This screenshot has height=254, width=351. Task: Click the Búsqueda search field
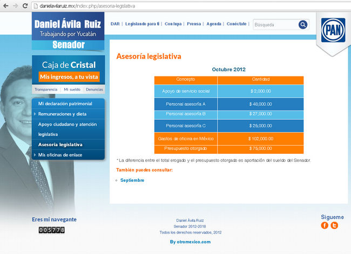[x=274, y=25]
